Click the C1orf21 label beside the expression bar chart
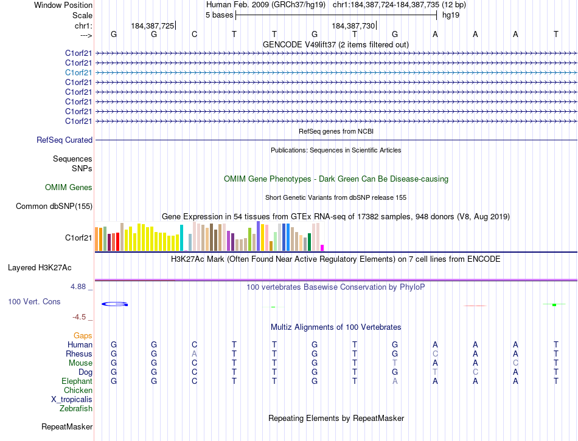The image size is (578, 441). [x=78, y=238]
